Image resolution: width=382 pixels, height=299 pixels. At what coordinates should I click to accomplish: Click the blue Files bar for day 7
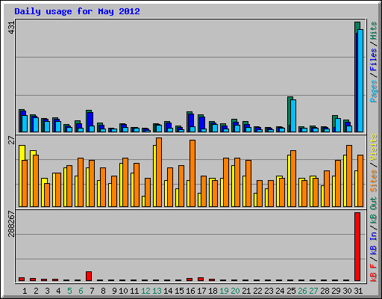90,119
